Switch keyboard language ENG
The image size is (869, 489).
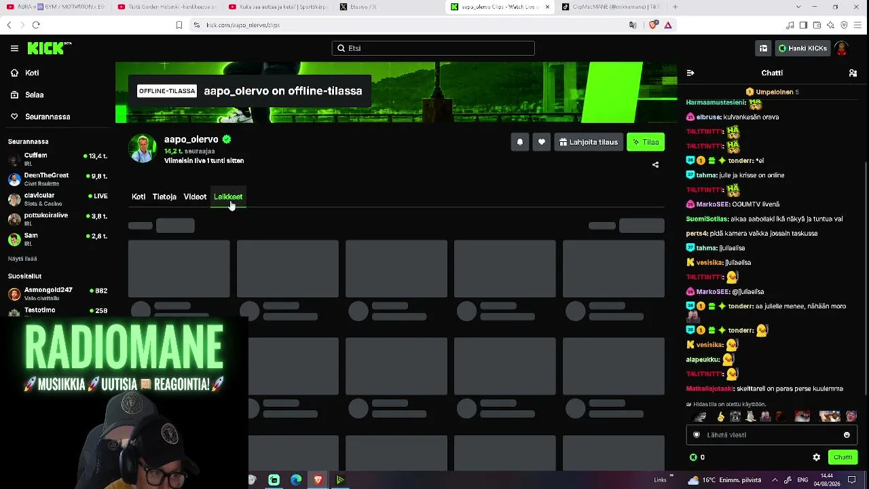tap(802, 479)
